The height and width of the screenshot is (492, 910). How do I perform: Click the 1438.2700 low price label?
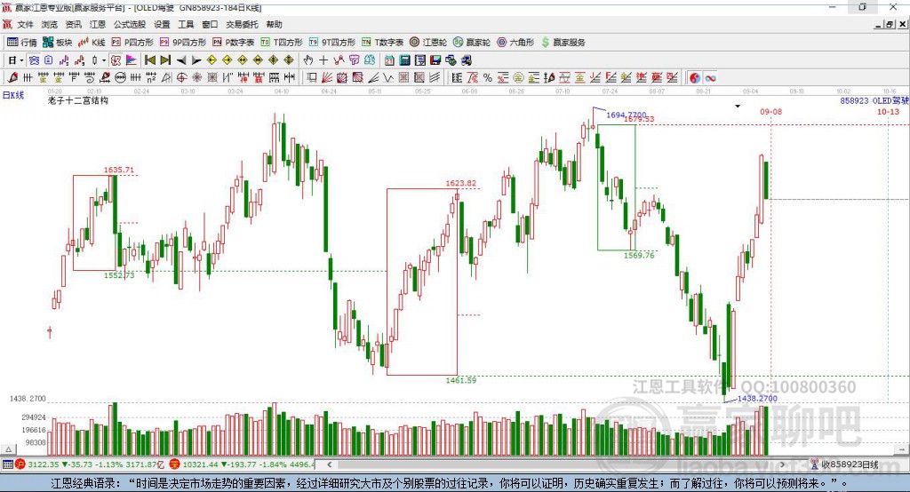(757, 399)
